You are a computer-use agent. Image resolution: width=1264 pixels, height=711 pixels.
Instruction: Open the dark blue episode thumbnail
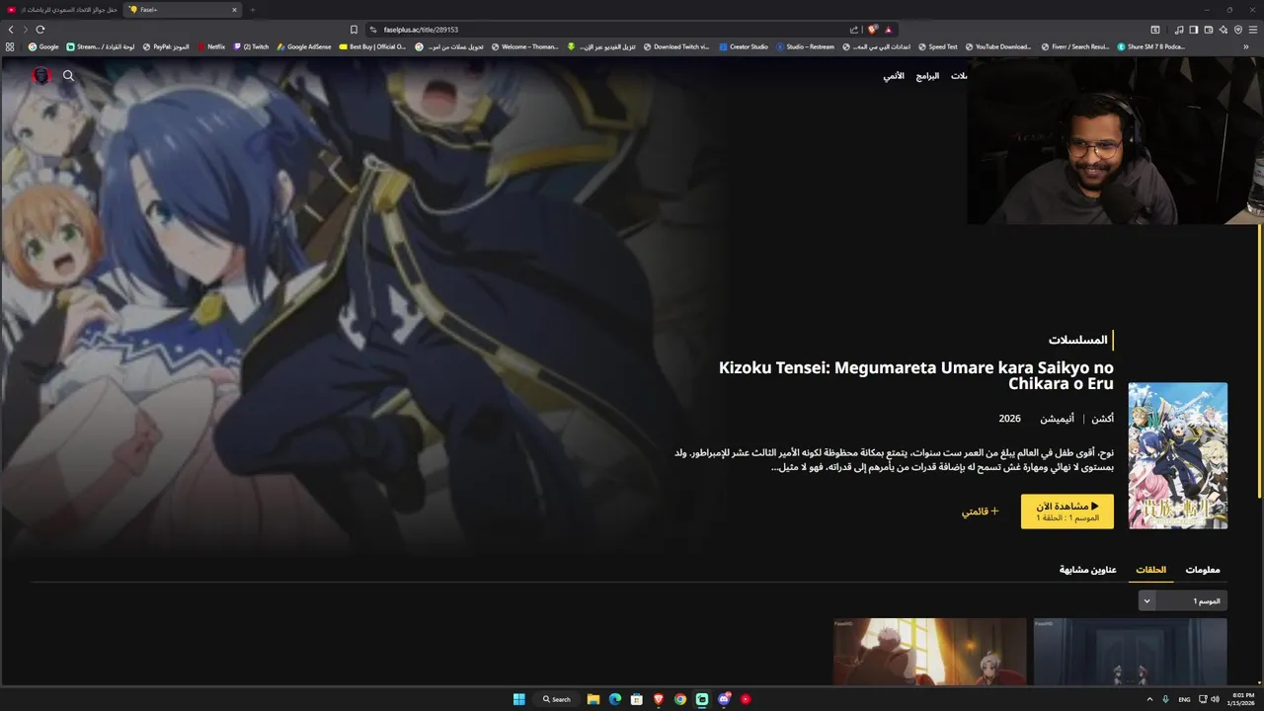(x=1131, y=651)
